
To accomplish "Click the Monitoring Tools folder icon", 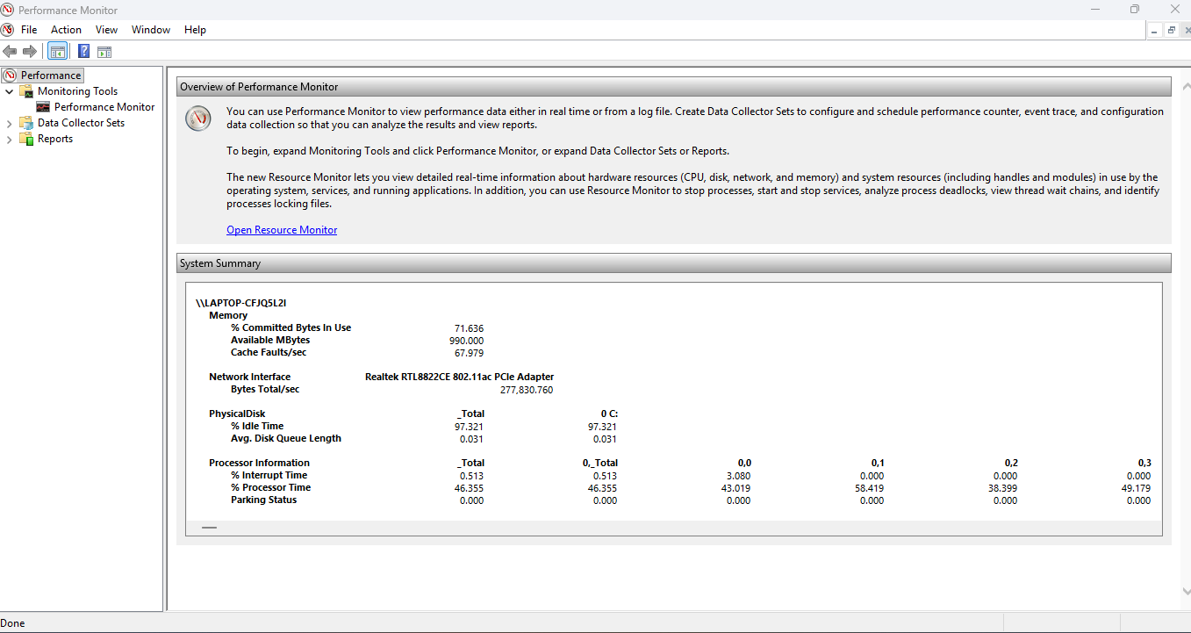I will click(26, 91).
